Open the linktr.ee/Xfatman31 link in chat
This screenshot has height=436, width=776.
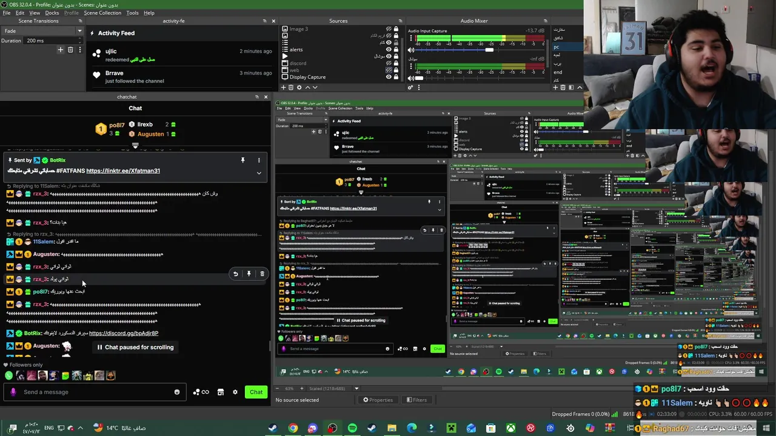pos(123,171)
